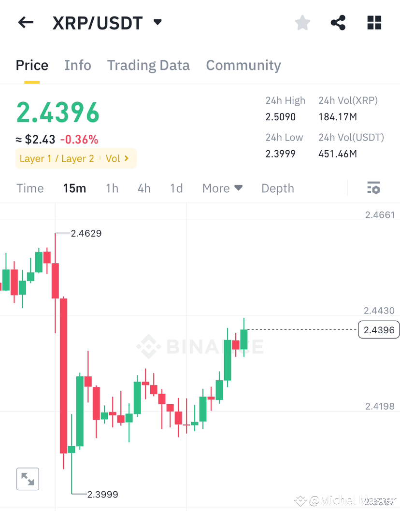
Task: Expand the pair switcher arrow beside XRP/USDT
Action: click(157, 22)
